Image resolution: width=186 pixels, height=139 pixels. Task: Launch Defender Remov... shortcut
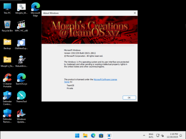[7, 116]
